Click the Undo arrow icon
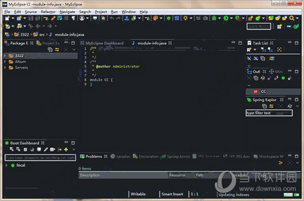 112,18
